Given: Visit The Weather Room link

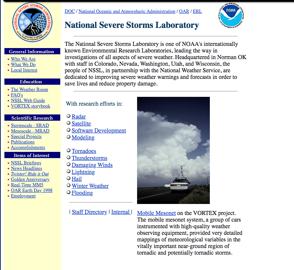Looking at the screenshot, I should (x=29, y=90).
